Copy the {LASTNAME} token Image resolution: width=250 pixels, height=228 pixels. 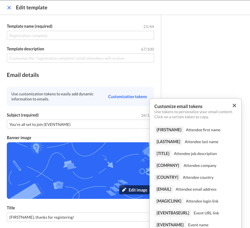pyautogui.click(x=168, y=142)
